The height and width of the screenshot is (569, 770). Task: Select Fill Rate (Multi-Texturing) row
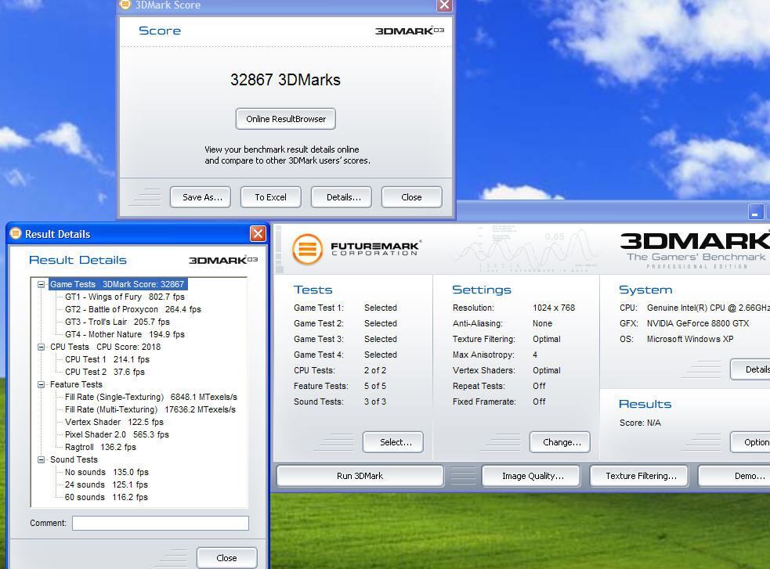pos(150,409)
